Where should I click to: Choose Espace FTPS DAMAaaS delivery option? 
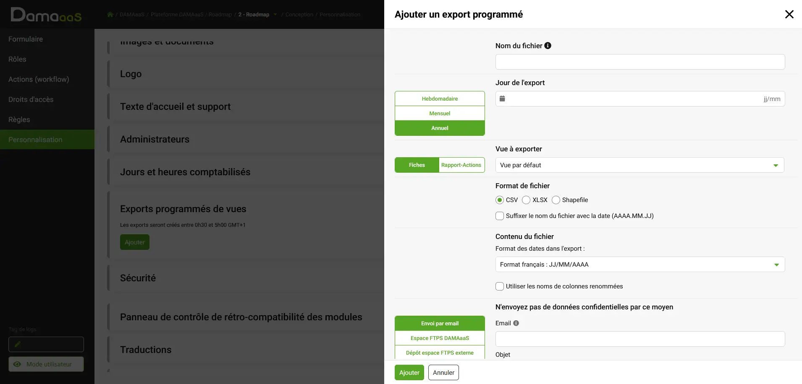click(440, 338)
